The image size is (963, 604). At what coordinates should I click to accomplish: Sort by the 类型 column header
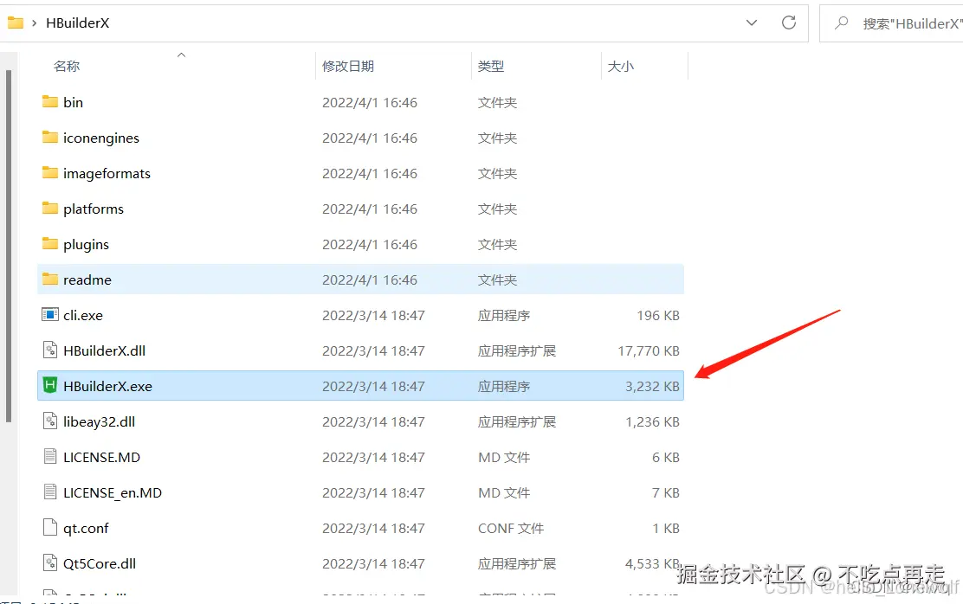coord(491,67)
